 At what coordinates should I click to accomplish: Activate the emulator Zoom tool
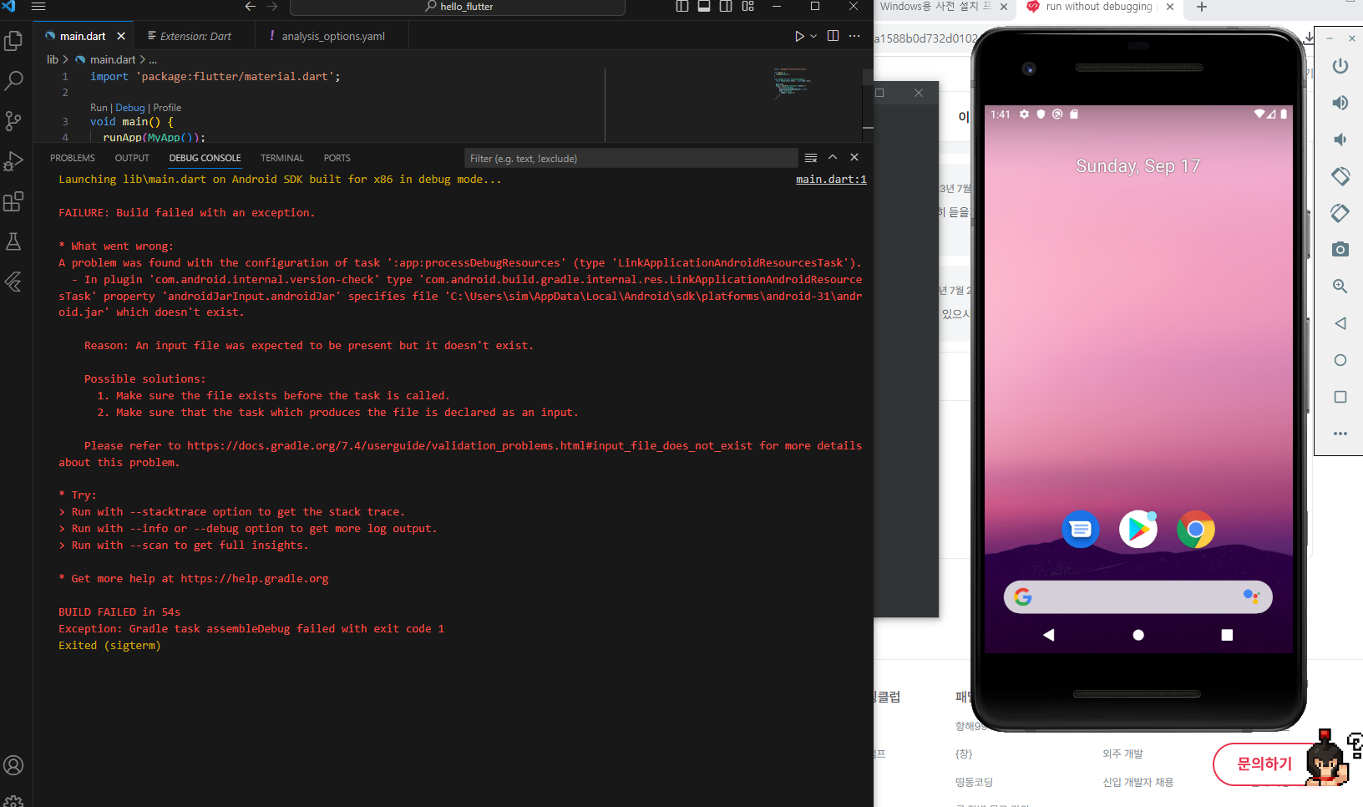pyautogui.click(x=1340, y=287)
